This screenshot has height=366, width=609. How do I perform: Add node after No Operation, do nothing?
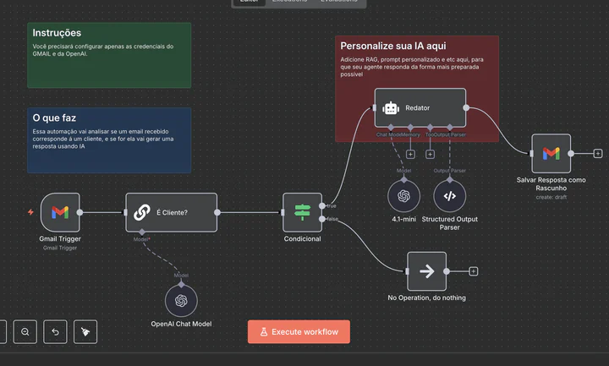pyautogui.click(x=474, y=271)
